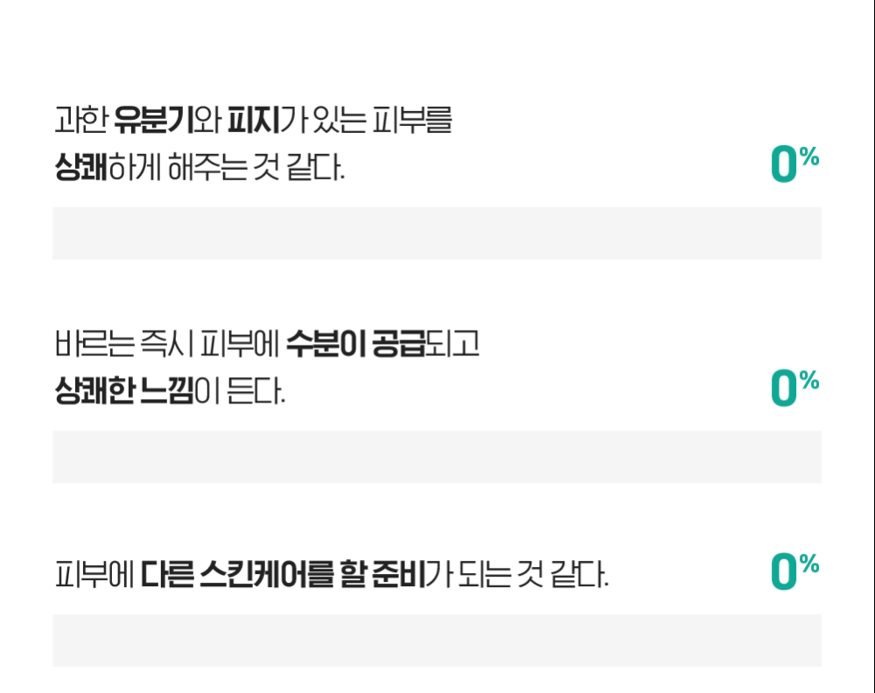The image size is (875, 693).
Task: Click the bold phrase 수분이 공급
Action: (x=355, y=344)
